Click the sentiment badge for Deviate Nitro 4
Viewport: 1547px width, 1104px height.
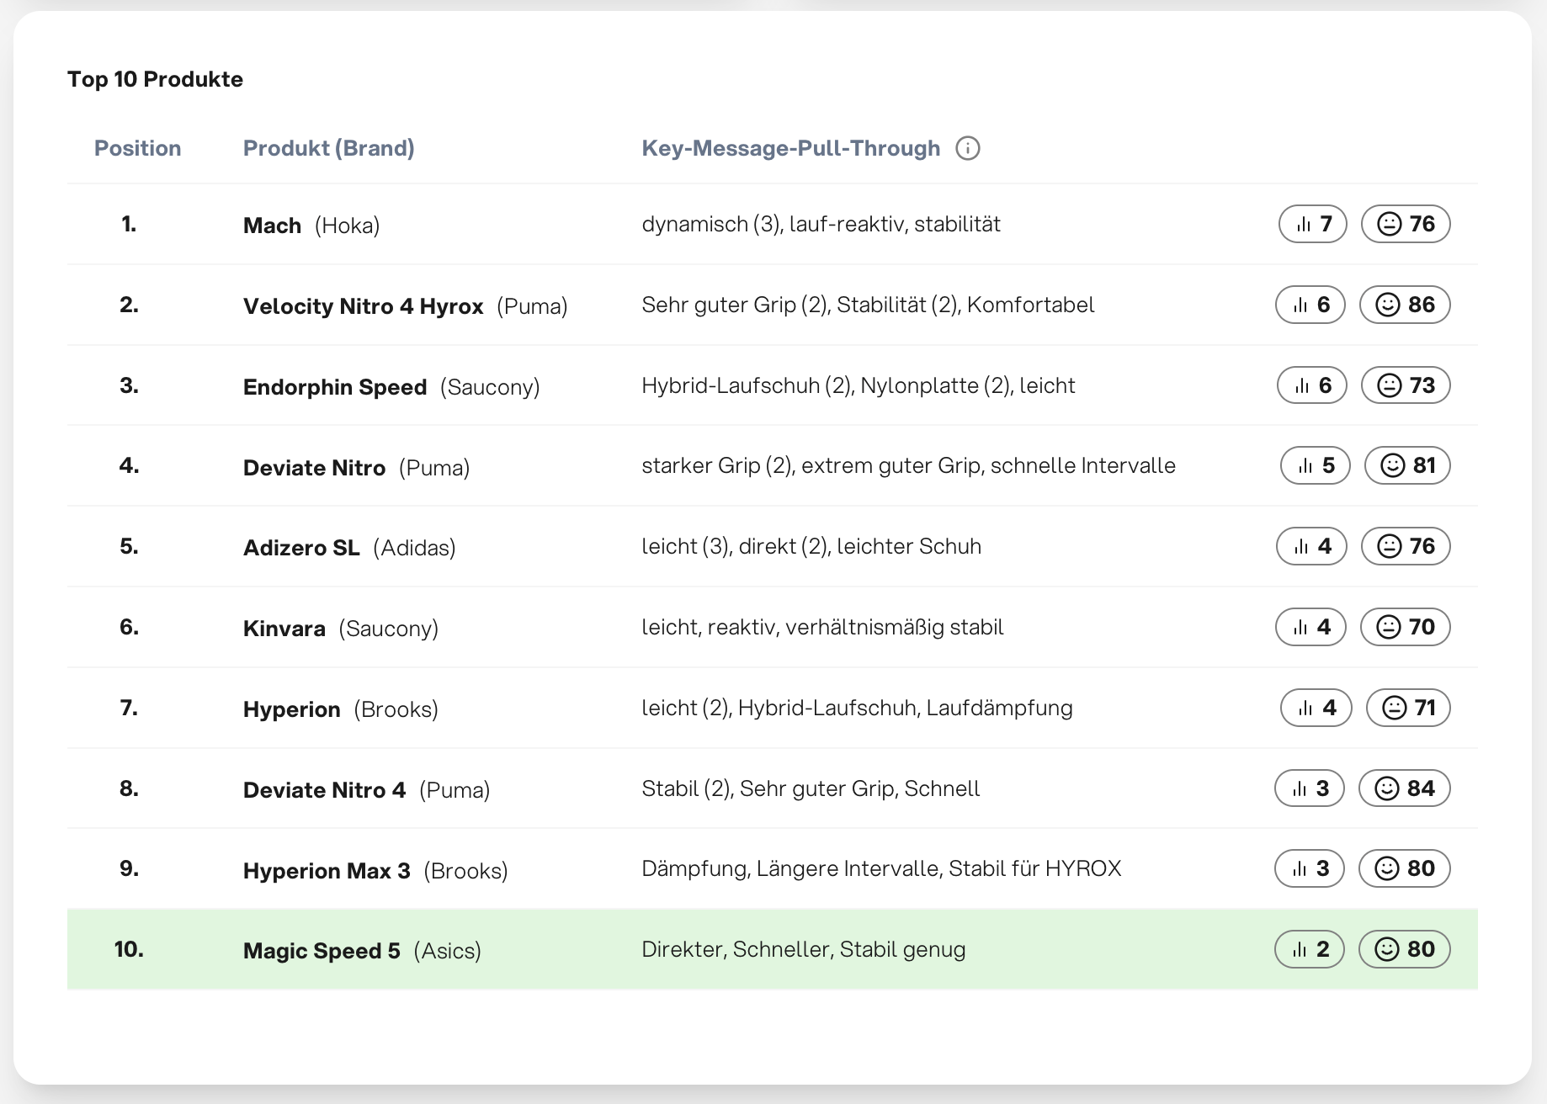[x=1404, y=788]
